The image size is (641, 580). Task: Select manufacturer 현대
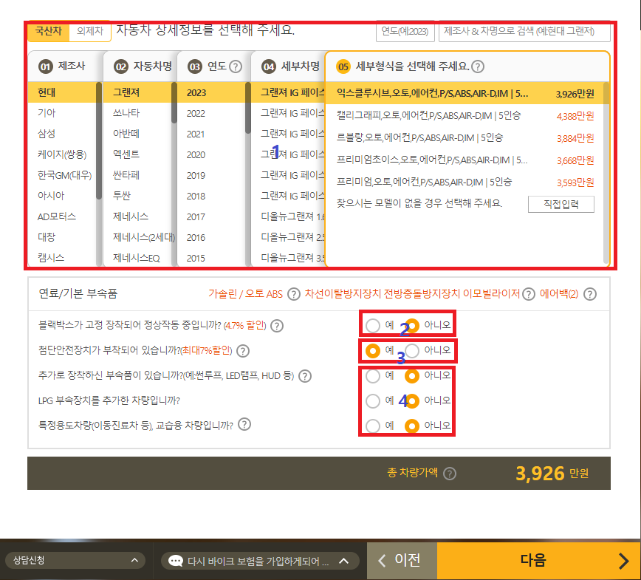pos(47,92)
